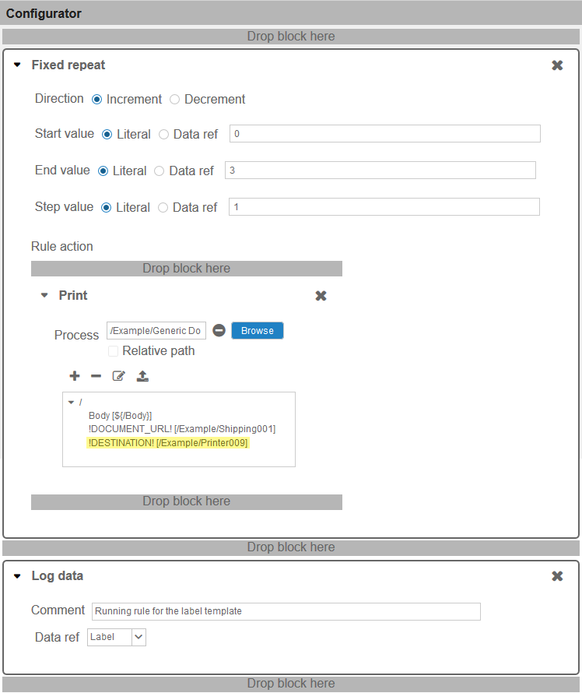Collapse the Print block
The image size is (582, 693).
44,295
